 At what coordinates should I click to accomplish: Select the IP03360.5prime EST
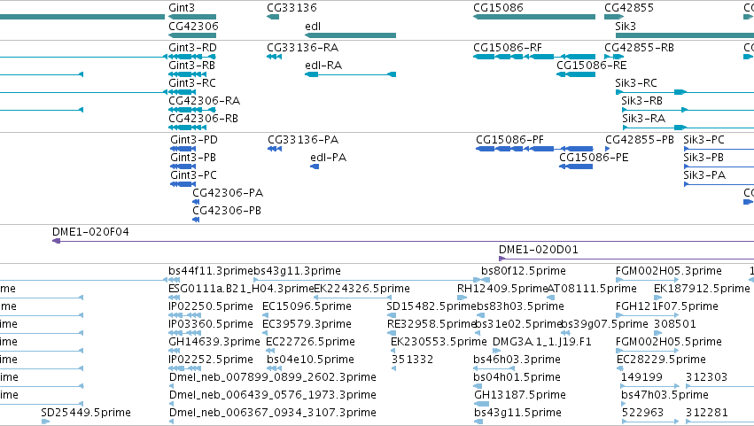pyautogui.click(x=184, y=333)
